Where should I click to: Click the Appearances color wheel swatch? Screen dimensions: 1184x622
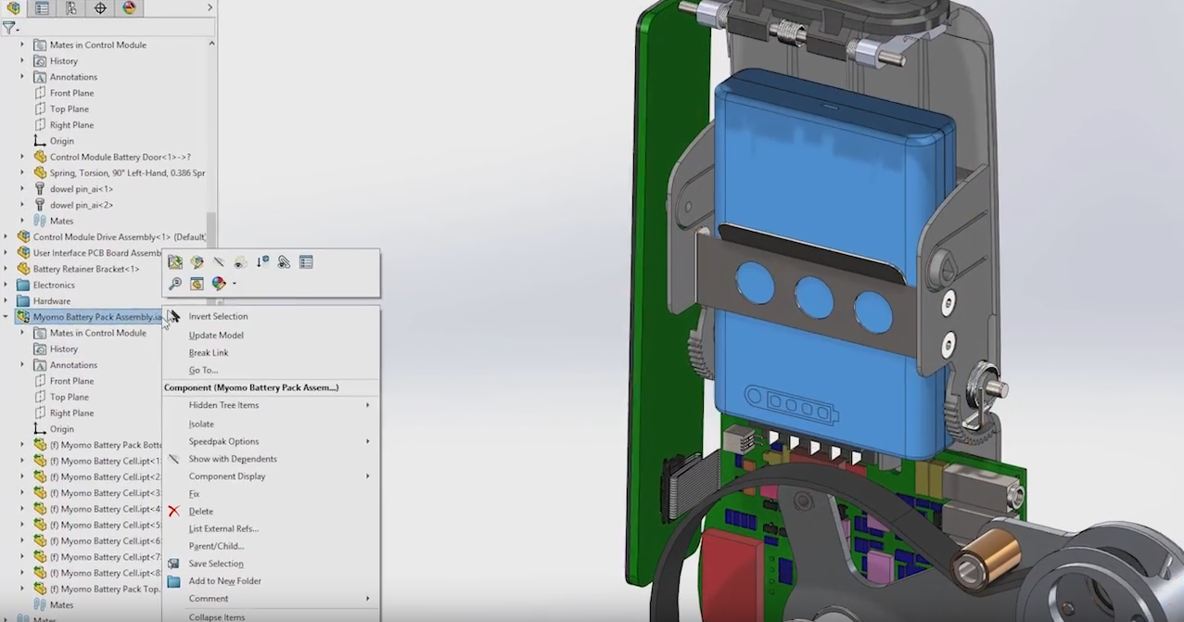pyautogui.click(x=218, y=284)
